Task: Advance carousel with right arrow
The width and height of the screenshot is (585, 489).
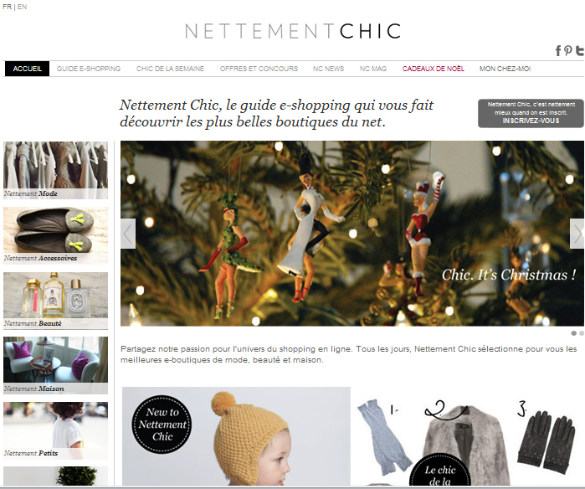Action: (577, 234)
